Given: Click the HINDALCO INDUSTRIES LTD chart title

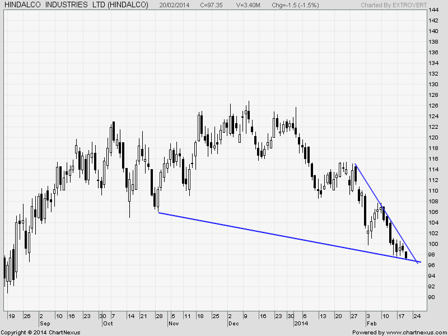Looking at the screenshot, I should [x=76, y=5].
